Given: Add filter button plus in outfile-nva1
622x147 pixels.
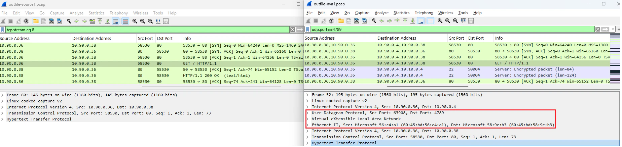Looking at the screenshot, I should [x=619, y=29].
